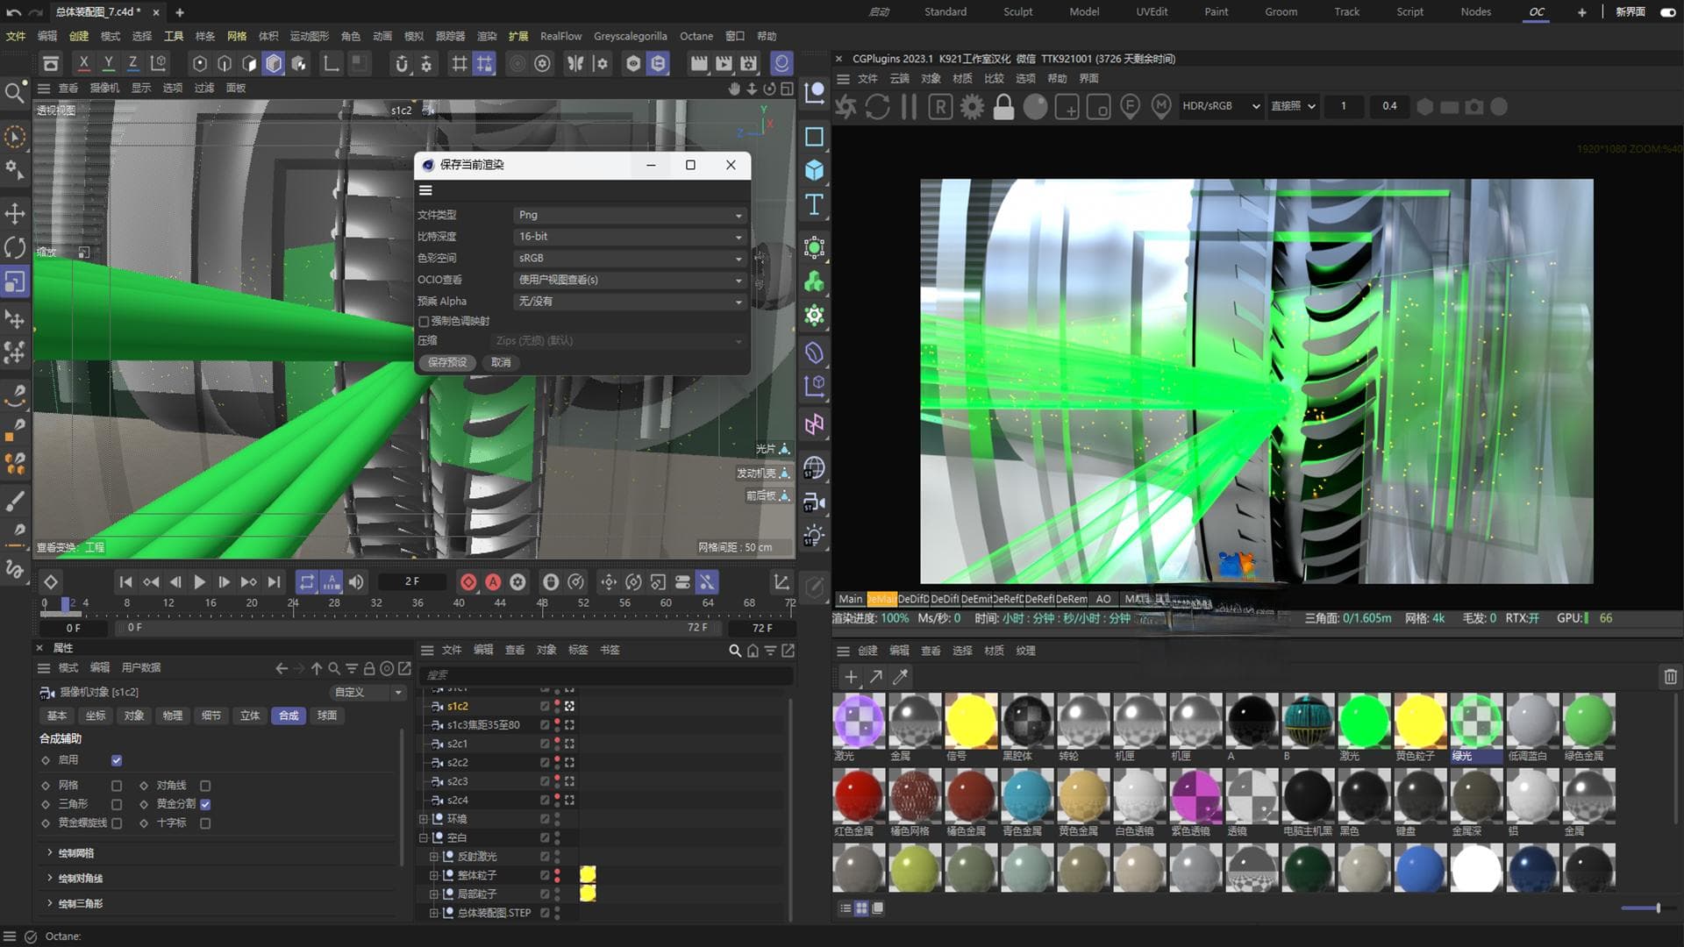Click the search magnifier in left toolbar
This screenshot has height=947, width=1684.
click(x=15, y=92)
